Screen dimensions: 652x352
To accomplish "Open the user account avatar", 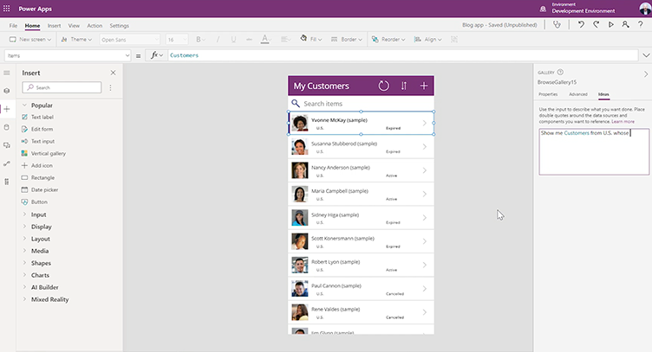I will 645,9.
